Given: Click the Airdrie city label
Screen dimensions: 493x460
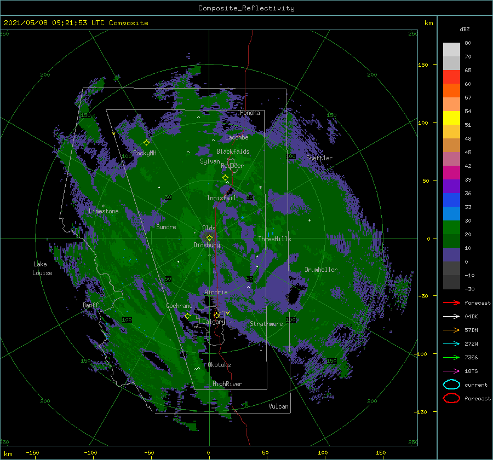Looking at the screenshot, I should click(x=216, y=292).
